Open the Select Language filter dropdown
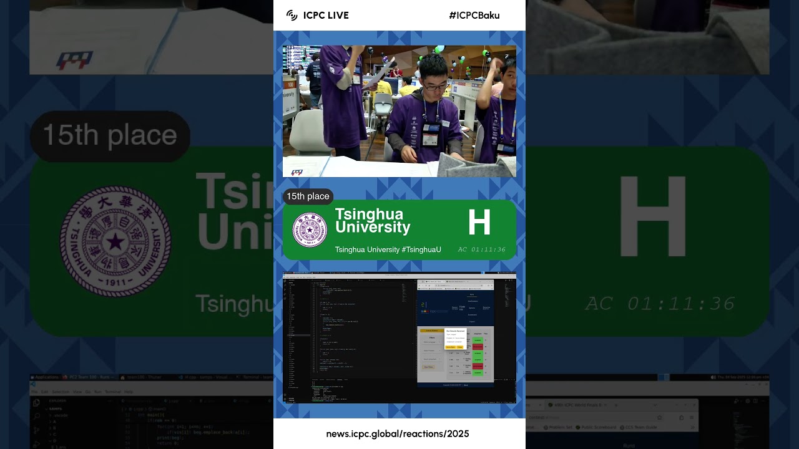The image size is (799, 449). [x=432, y=342]
